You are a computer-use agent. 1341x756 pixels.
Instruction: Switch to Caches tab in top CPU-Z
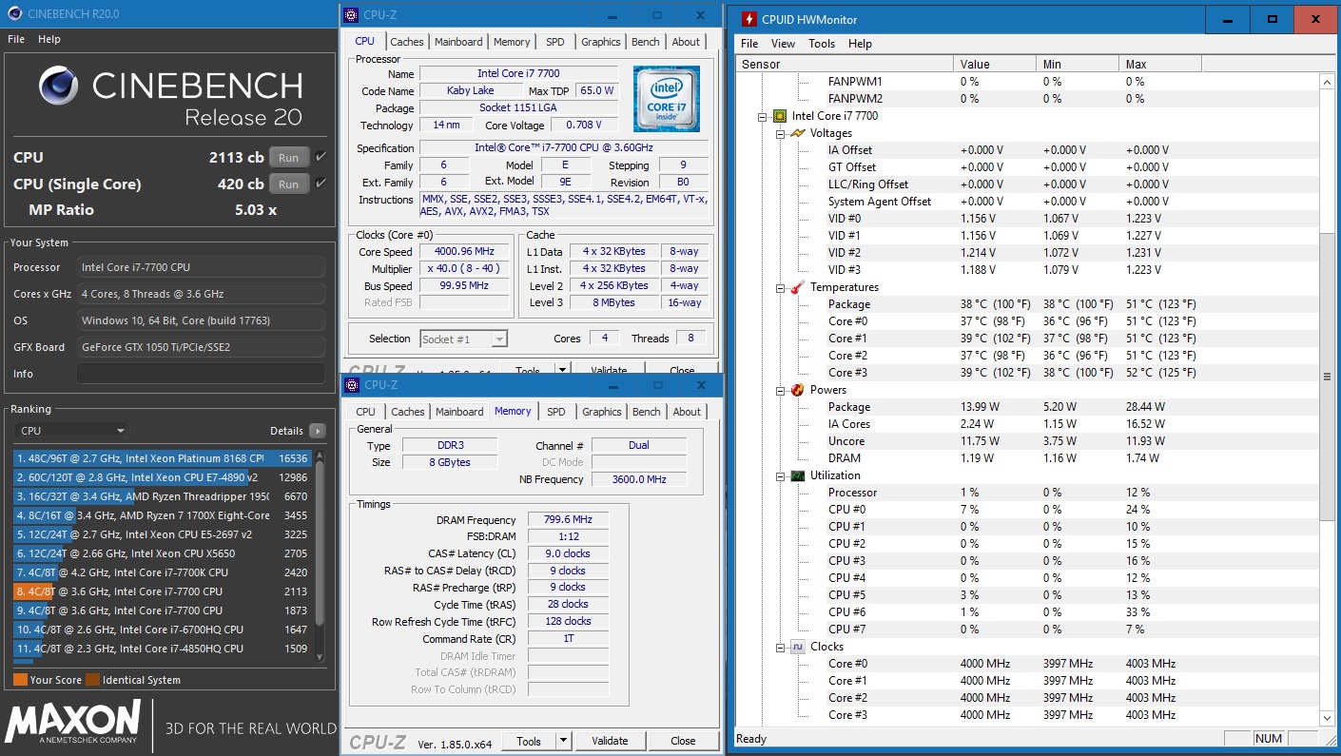point(407,42)
